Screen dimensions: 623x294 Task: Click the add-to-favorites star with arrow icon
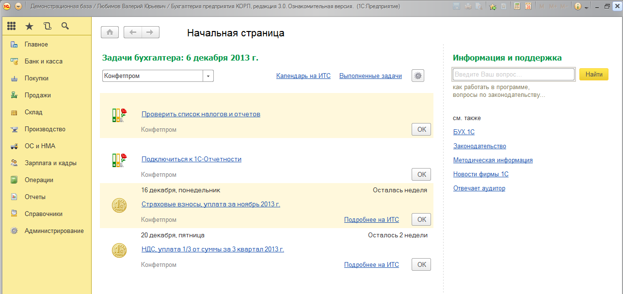click(493, 6)
